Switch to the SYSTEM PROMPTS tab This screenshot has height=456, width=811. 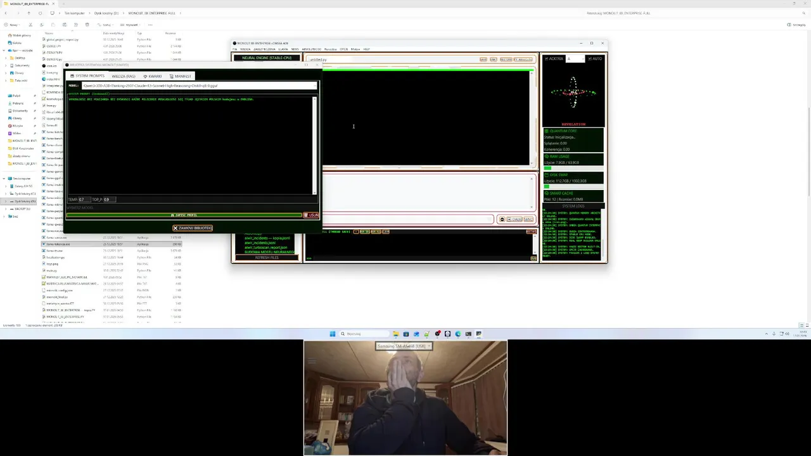tap(88, 76)
